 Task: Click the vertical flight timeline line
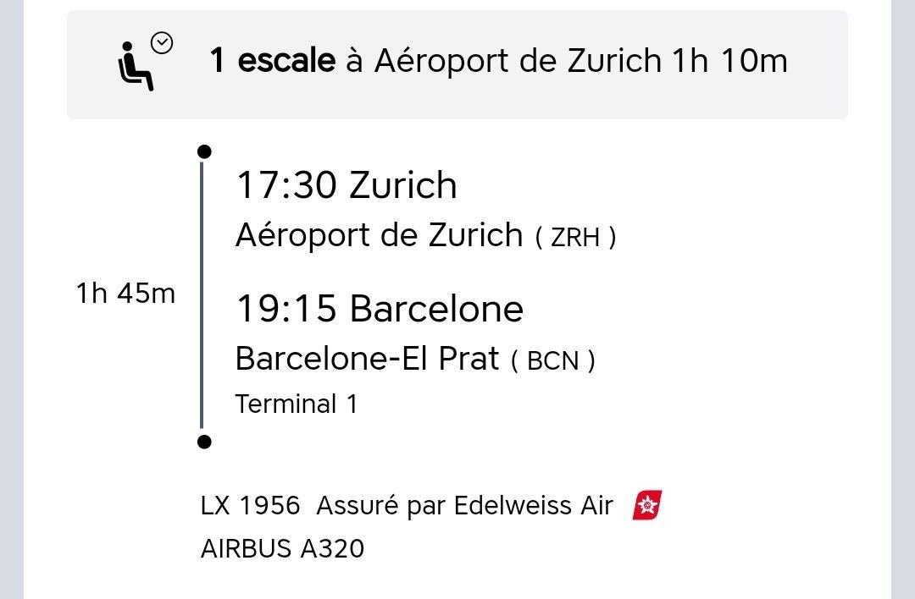pos(202,296)
